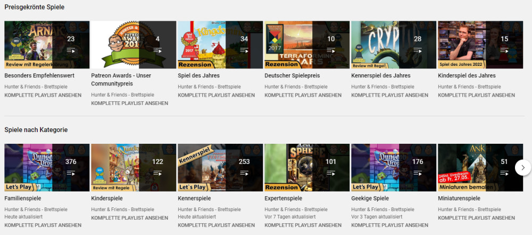Click playlist icon on Kennerspiel des Jahres thumbnail
532x235 pixels.
pos(418,50)
